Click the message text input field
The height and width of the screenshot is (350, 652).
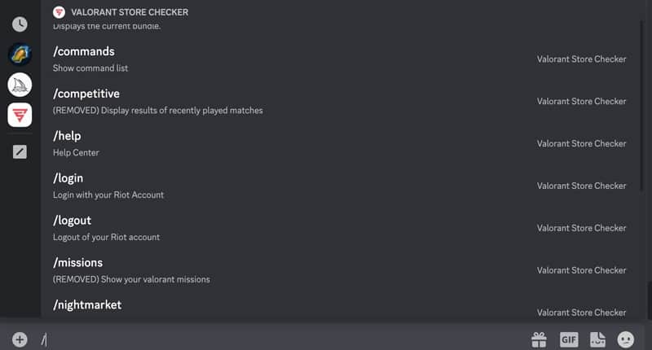tap(277, 339)
